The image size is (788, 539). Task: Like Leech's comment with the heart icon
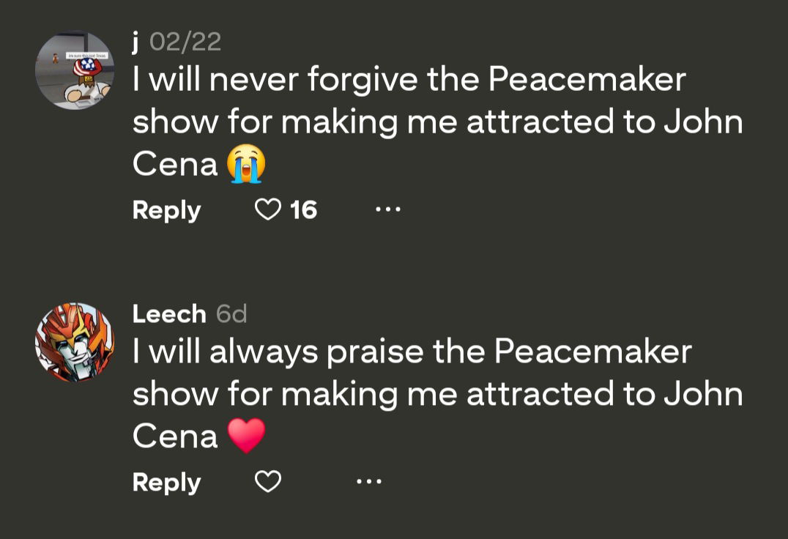268,482
